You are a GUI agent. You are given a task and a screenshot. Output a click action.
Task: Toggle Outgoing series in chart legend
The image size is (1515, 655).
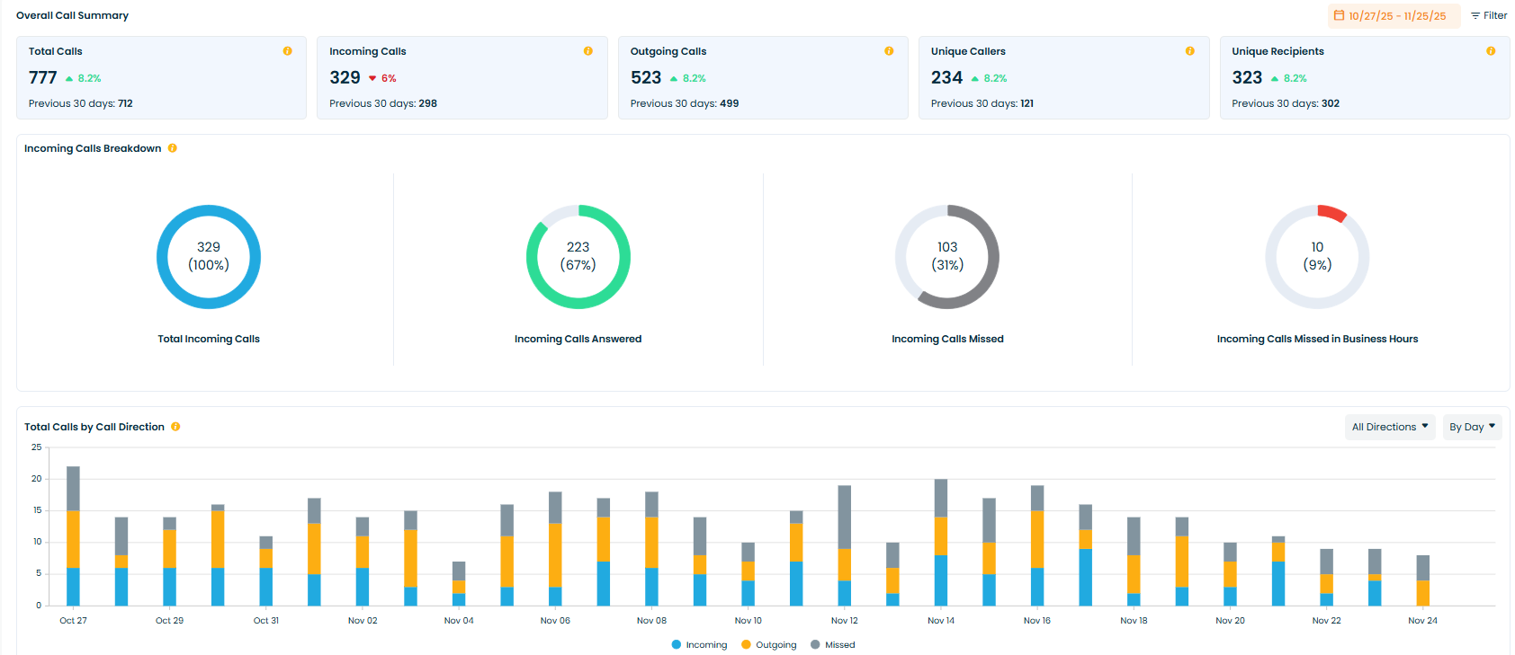(x=768, y=645)
